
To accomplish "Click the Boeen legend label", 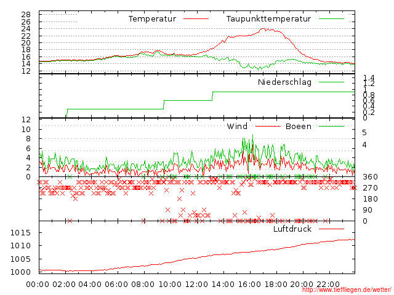I will coord(299,126).
